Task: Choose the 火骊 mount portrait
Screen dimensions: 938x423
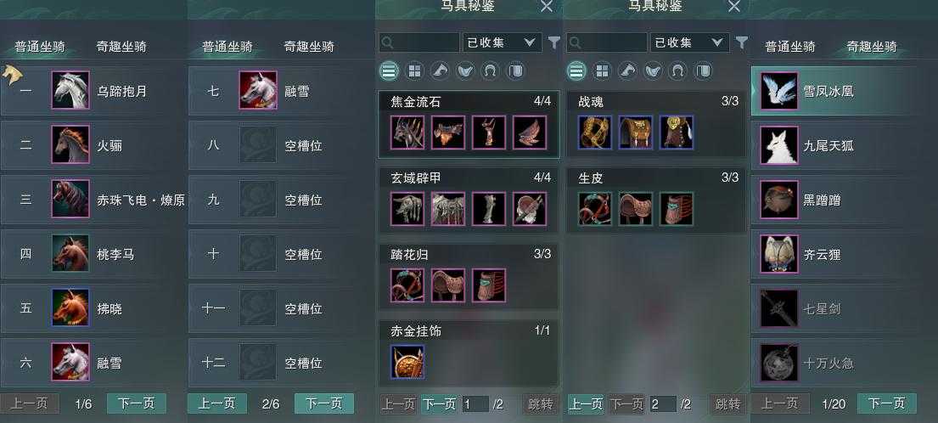Action: pyautogui.click(x=70, y=144)
